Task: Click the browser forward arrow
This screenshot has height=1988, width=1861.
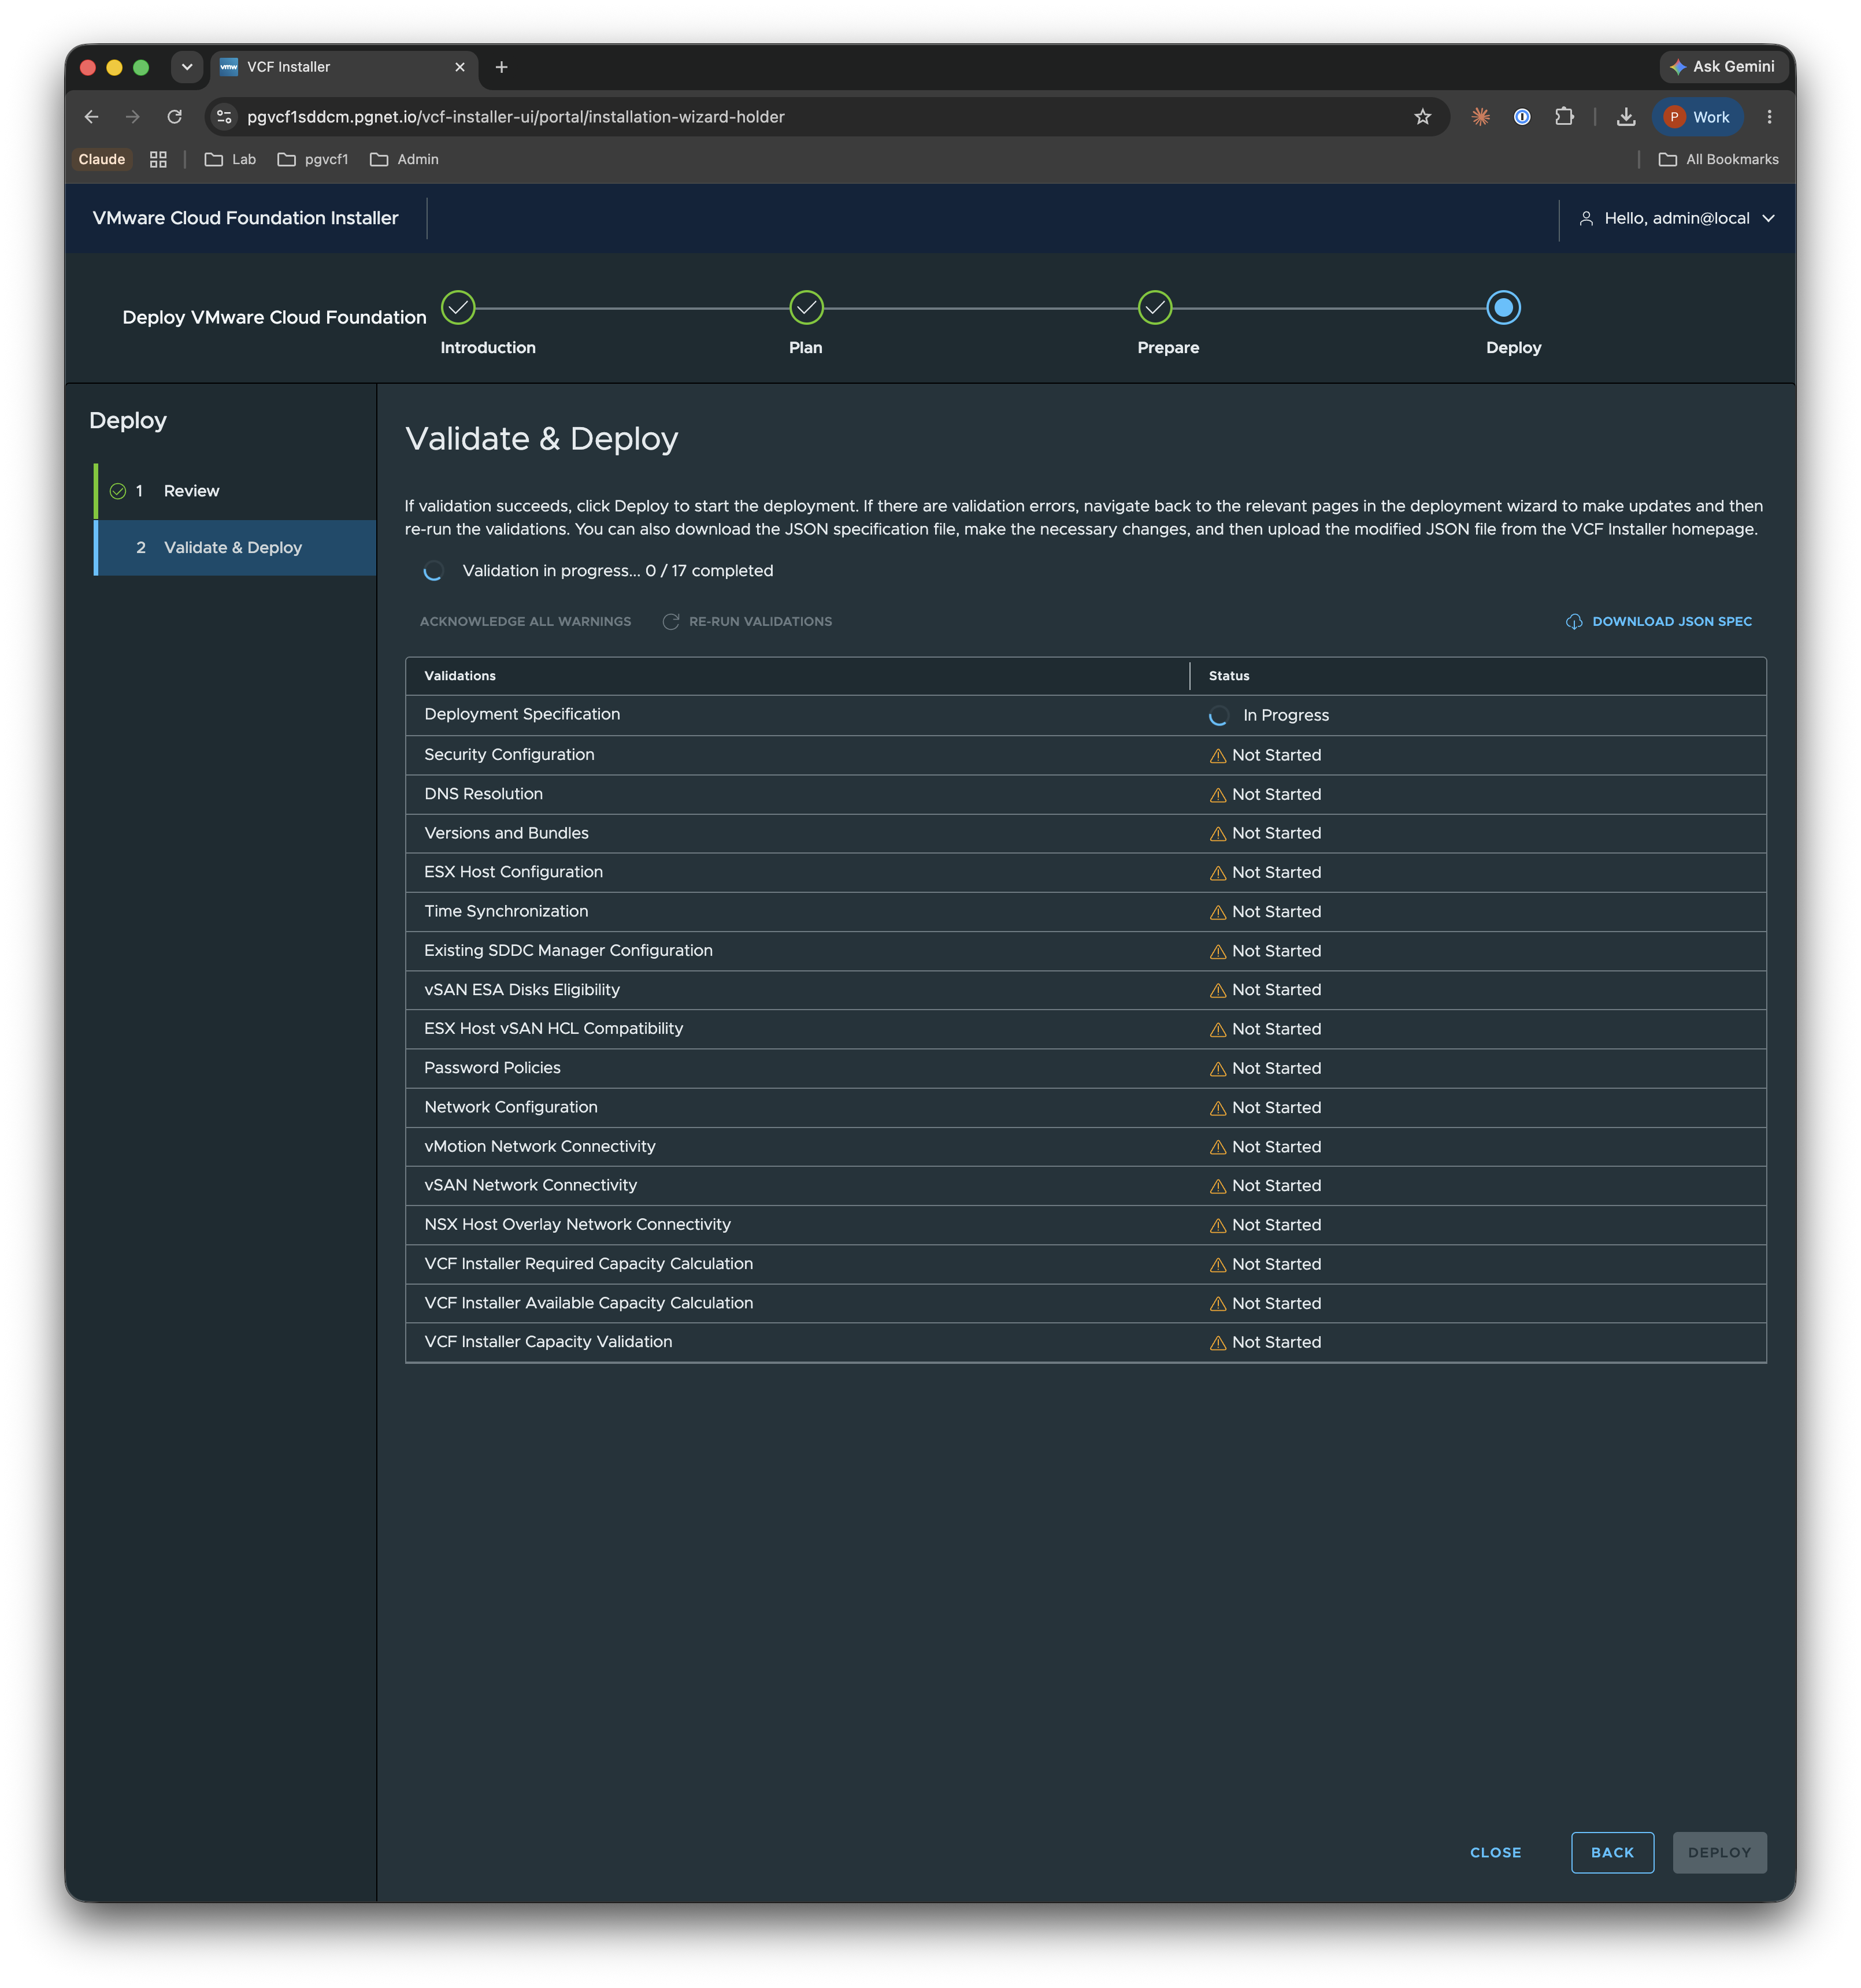Action: tap(133, 117)
